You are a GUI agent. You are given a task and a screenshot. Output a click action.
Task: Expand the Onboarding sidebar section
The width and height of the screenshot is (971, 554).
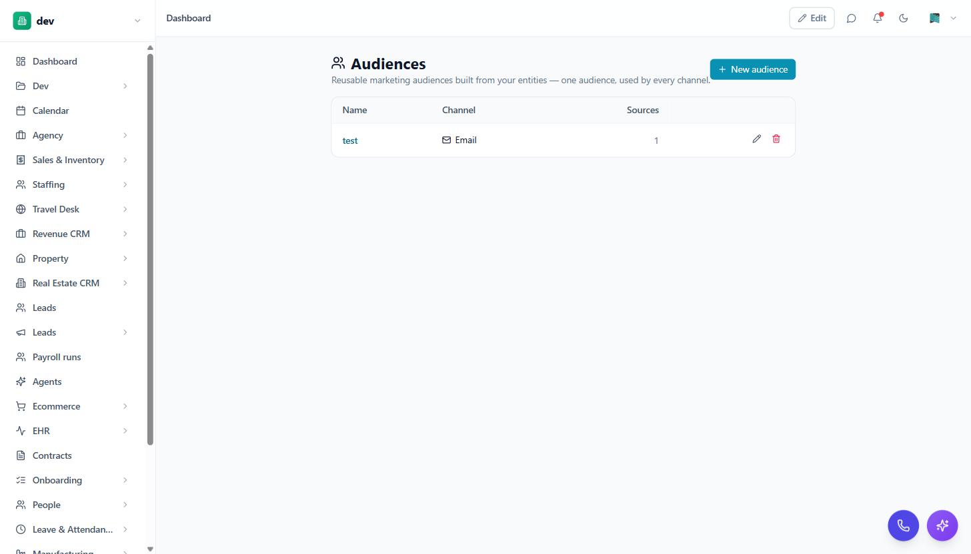125,480
